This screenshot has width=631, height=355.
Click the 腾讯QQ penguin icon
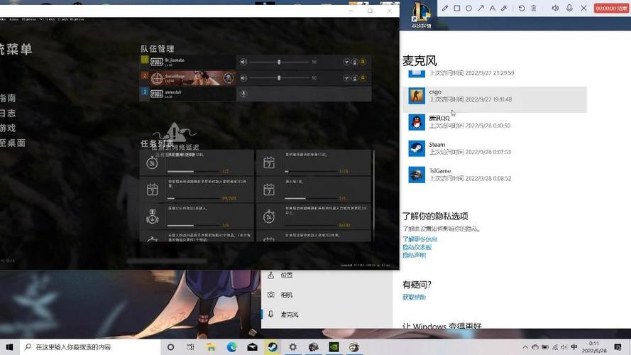(417, 122)
